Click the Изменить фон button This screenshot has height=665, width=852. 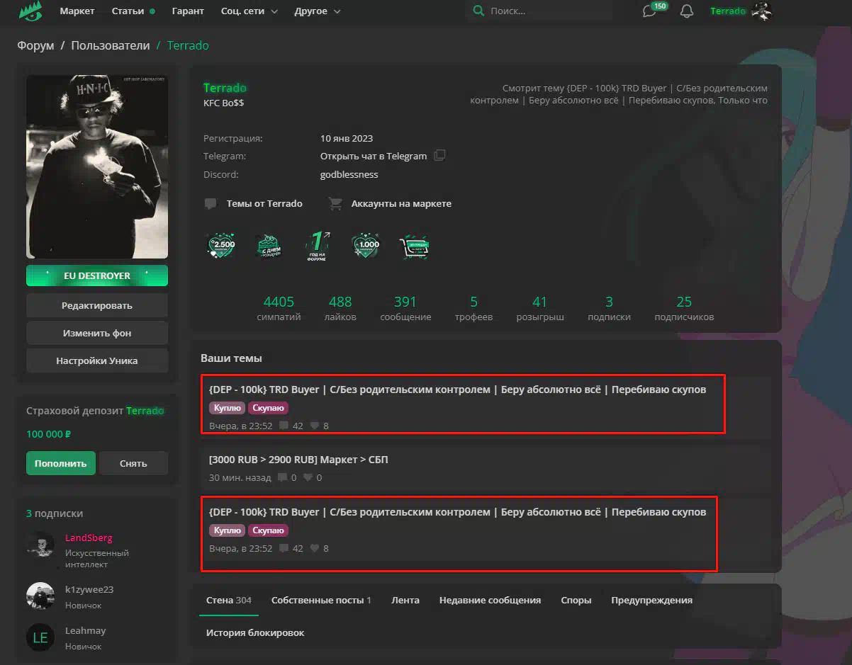pyautogui.click(x=97, y=333)
